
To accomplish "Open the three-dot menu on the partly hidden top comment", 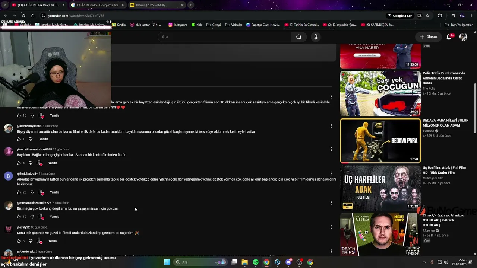I will [331, 97].
